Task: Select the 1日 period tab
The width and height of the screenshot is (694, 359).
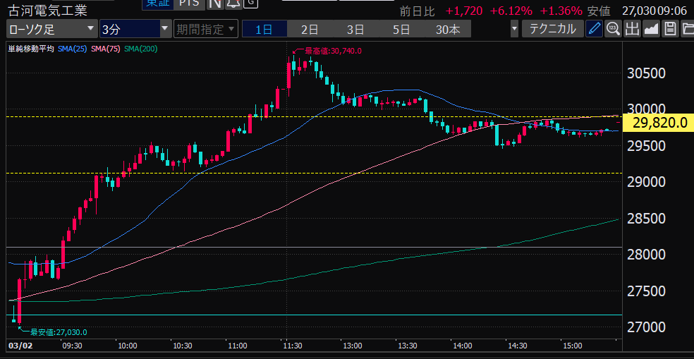Action: (x=264, y=29)
